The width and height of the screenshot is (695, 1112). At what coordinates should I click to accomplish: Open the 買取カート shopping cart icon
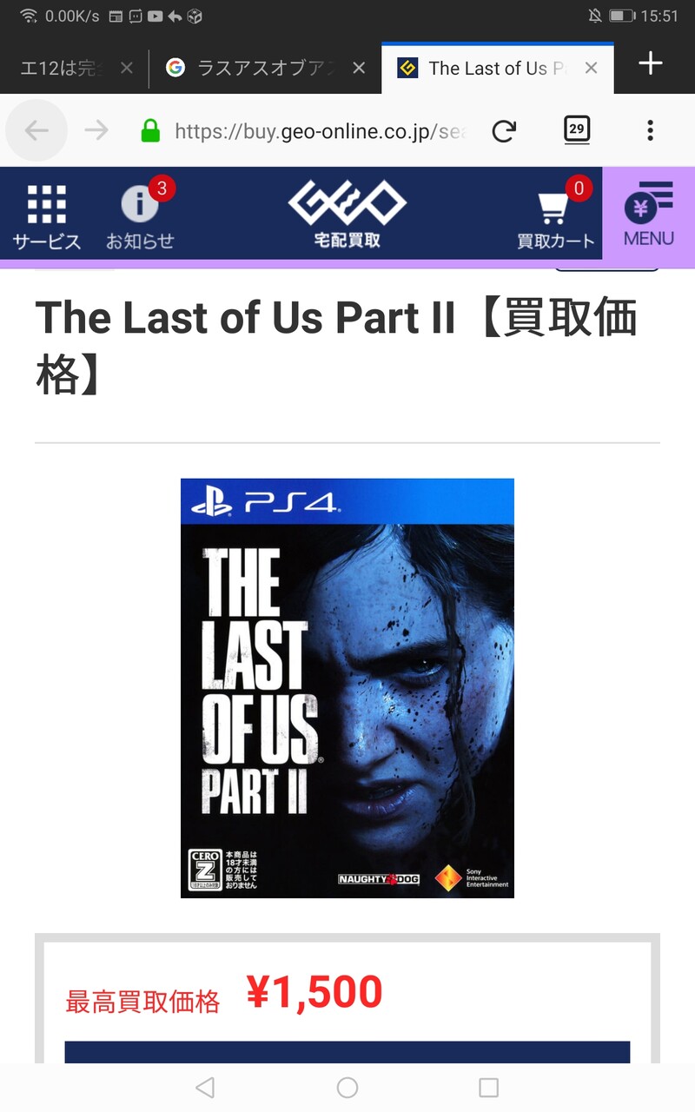tap(556, 215)
